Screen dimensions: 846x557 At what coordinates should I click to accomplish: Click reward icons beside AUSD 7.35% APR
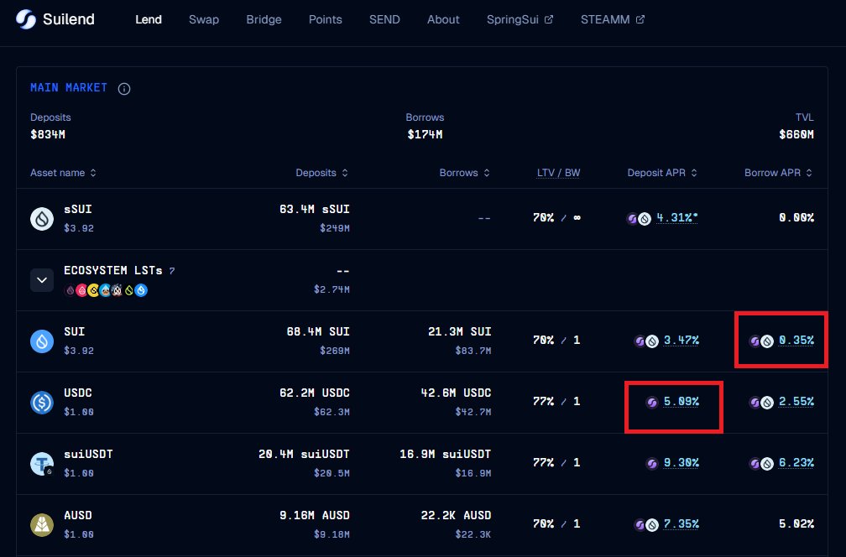(646, 524)
